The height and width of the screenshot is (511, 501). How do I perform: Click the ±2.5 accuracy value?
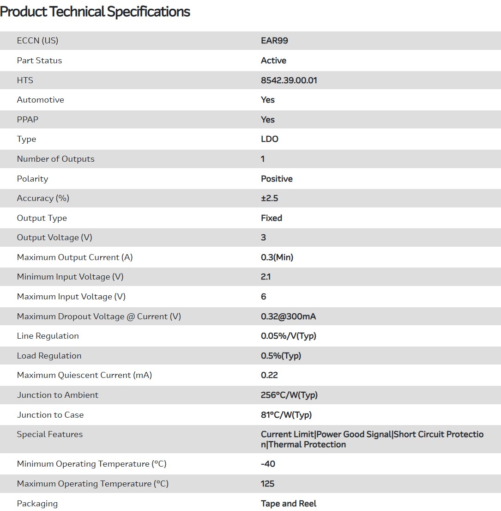(x=269, y=198)
